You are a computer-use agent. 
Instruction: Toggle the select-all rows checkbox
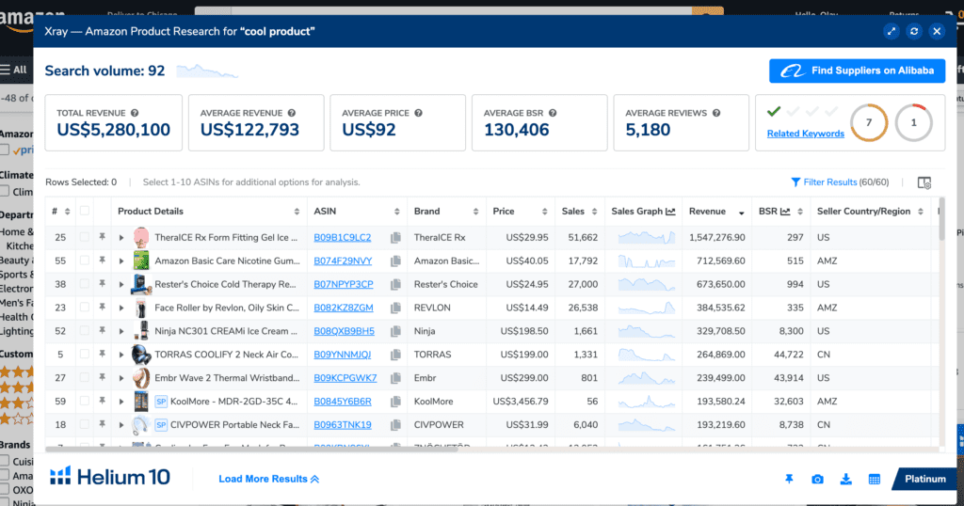coord(84,211)
